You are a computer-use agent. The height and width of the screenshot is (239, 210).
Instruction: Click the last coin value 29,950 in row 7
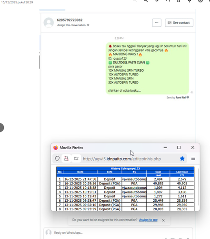click(x=182, y=205)
